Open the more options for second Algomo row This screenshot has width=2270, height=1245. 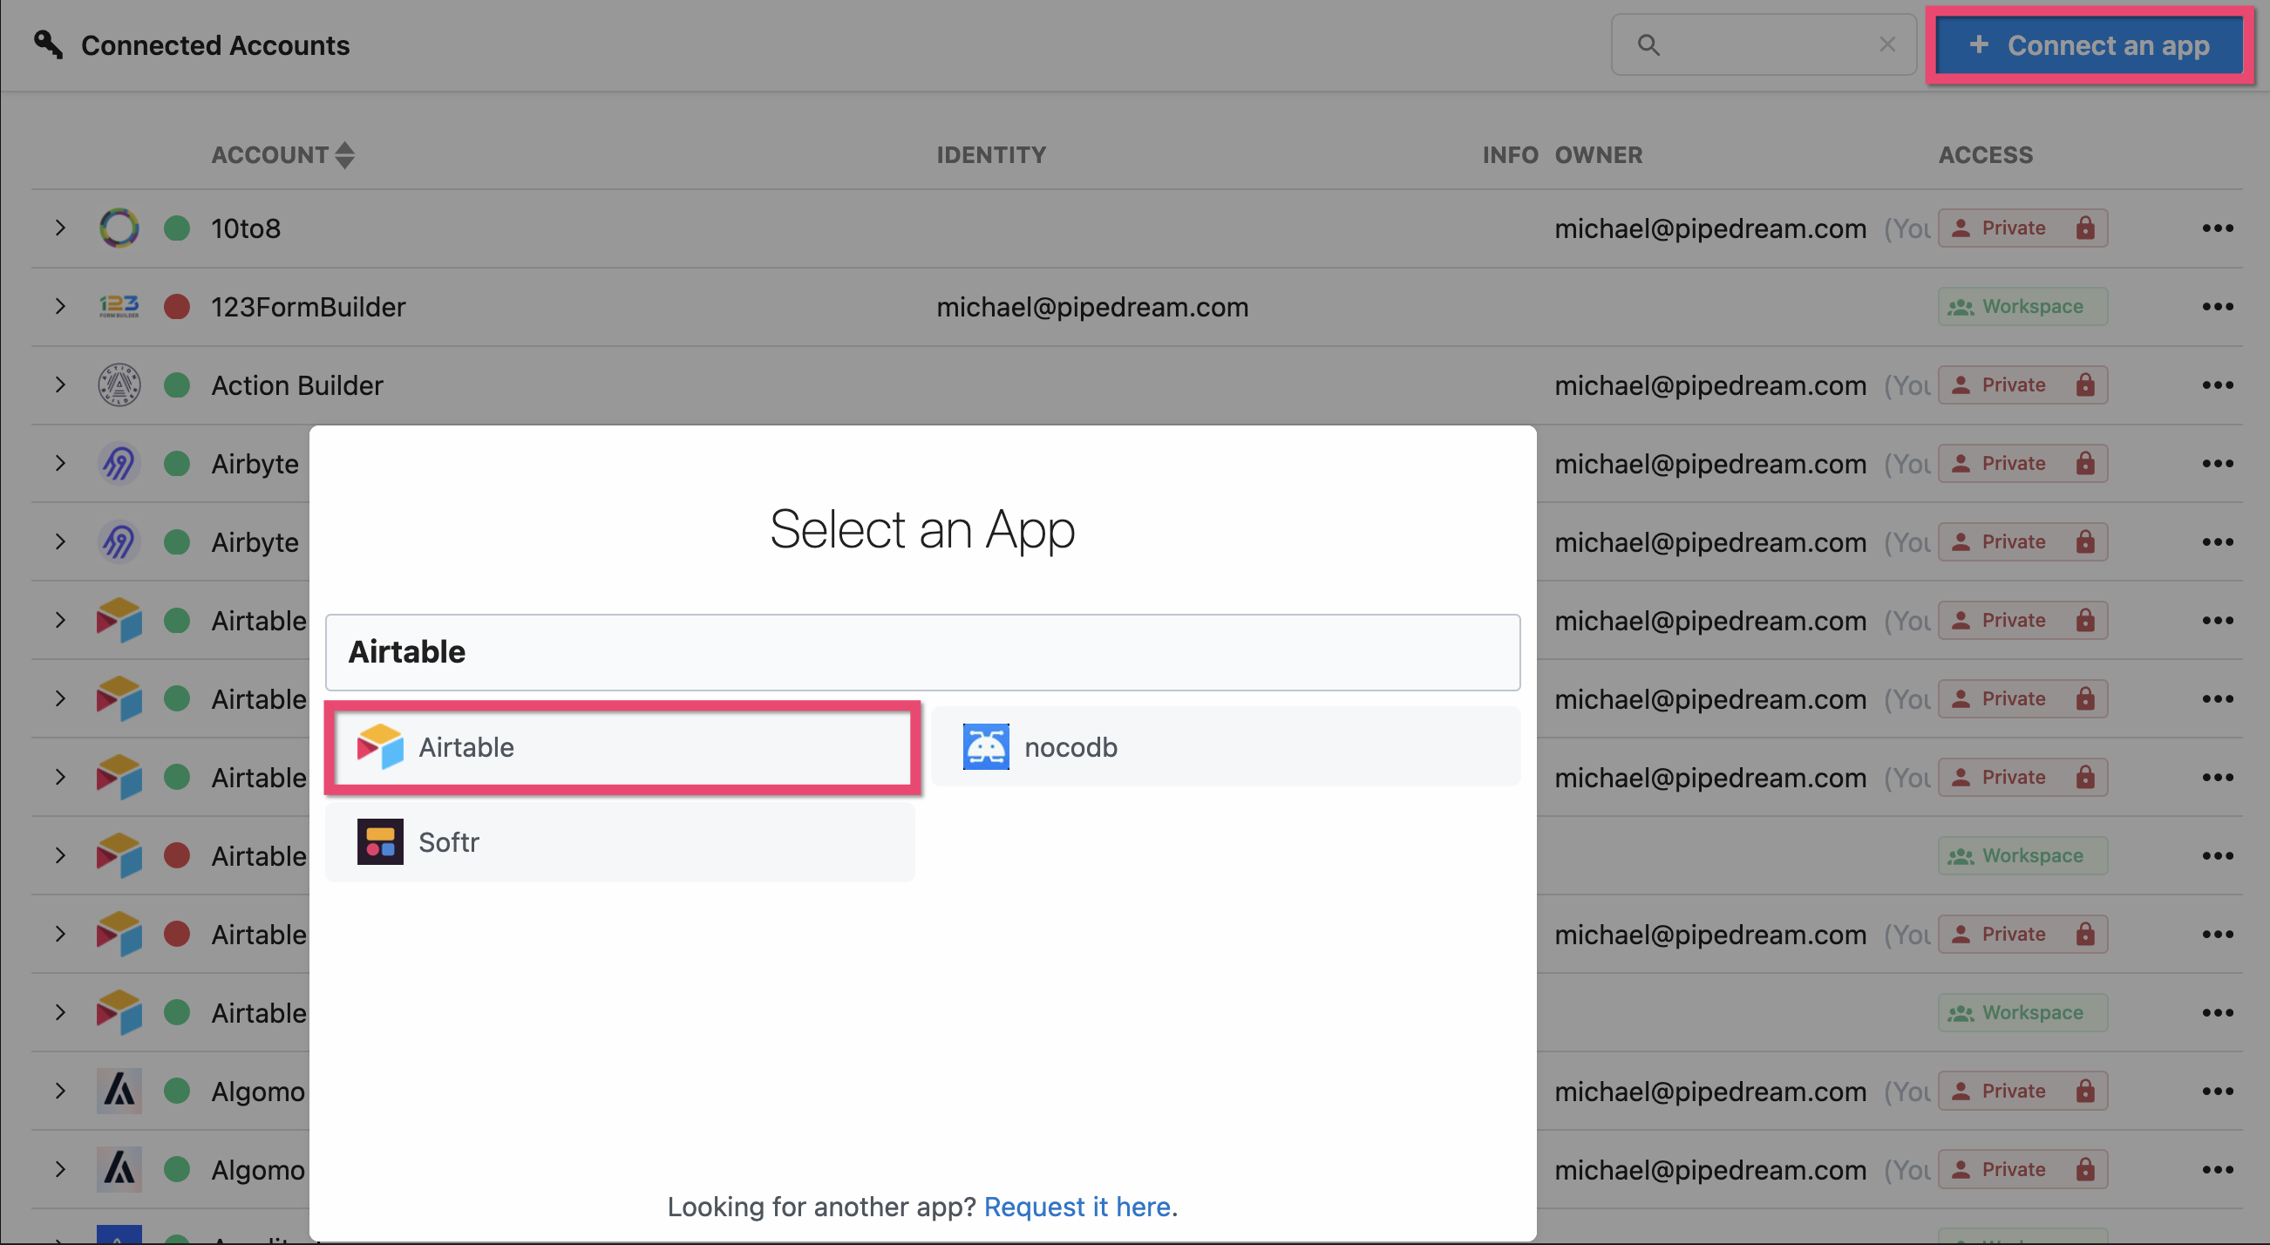coord(2217,1169)
